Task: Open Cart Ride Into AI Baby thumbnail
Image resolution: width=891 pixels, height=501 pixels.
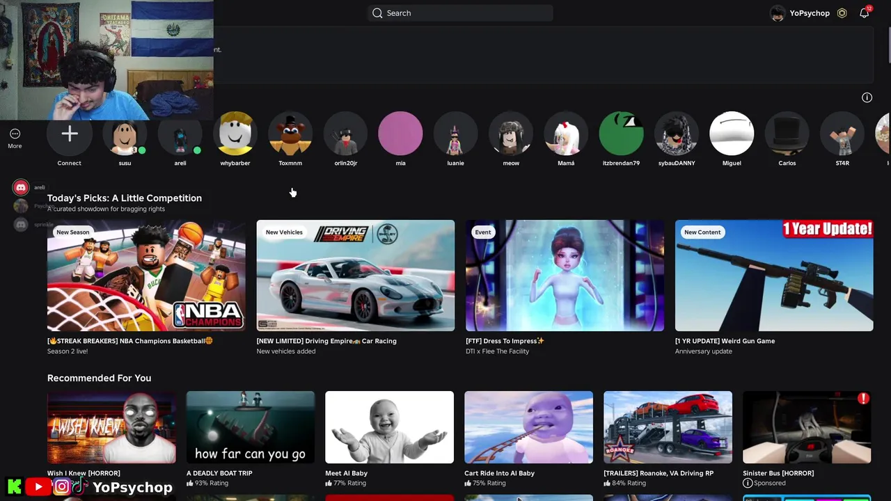Action: tap(528, 427)
